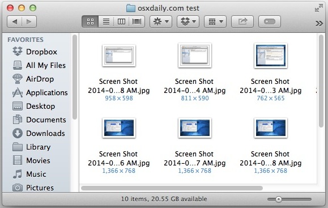Image resolution: width=328 pixels, height=208 pixels.
Task: Switch to column view mode
Action: (x=121, y=22)
